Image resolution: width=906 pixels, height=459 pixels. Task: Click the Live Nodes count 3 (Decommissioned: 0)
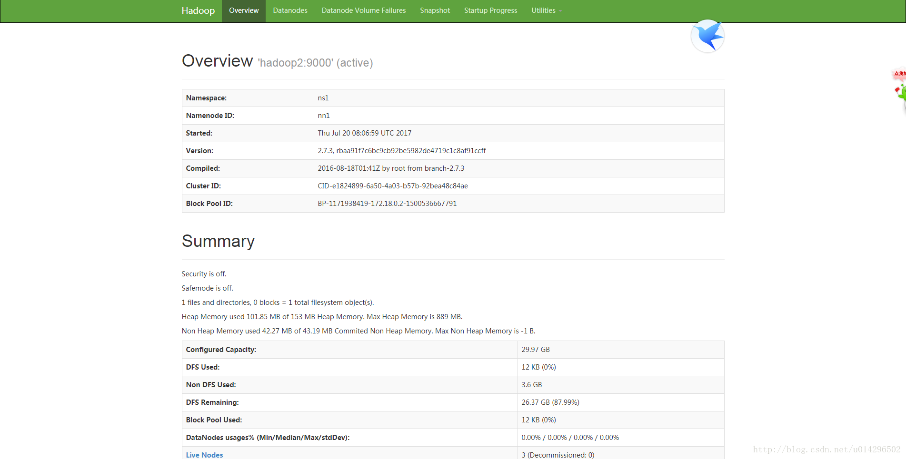[558, 455]
